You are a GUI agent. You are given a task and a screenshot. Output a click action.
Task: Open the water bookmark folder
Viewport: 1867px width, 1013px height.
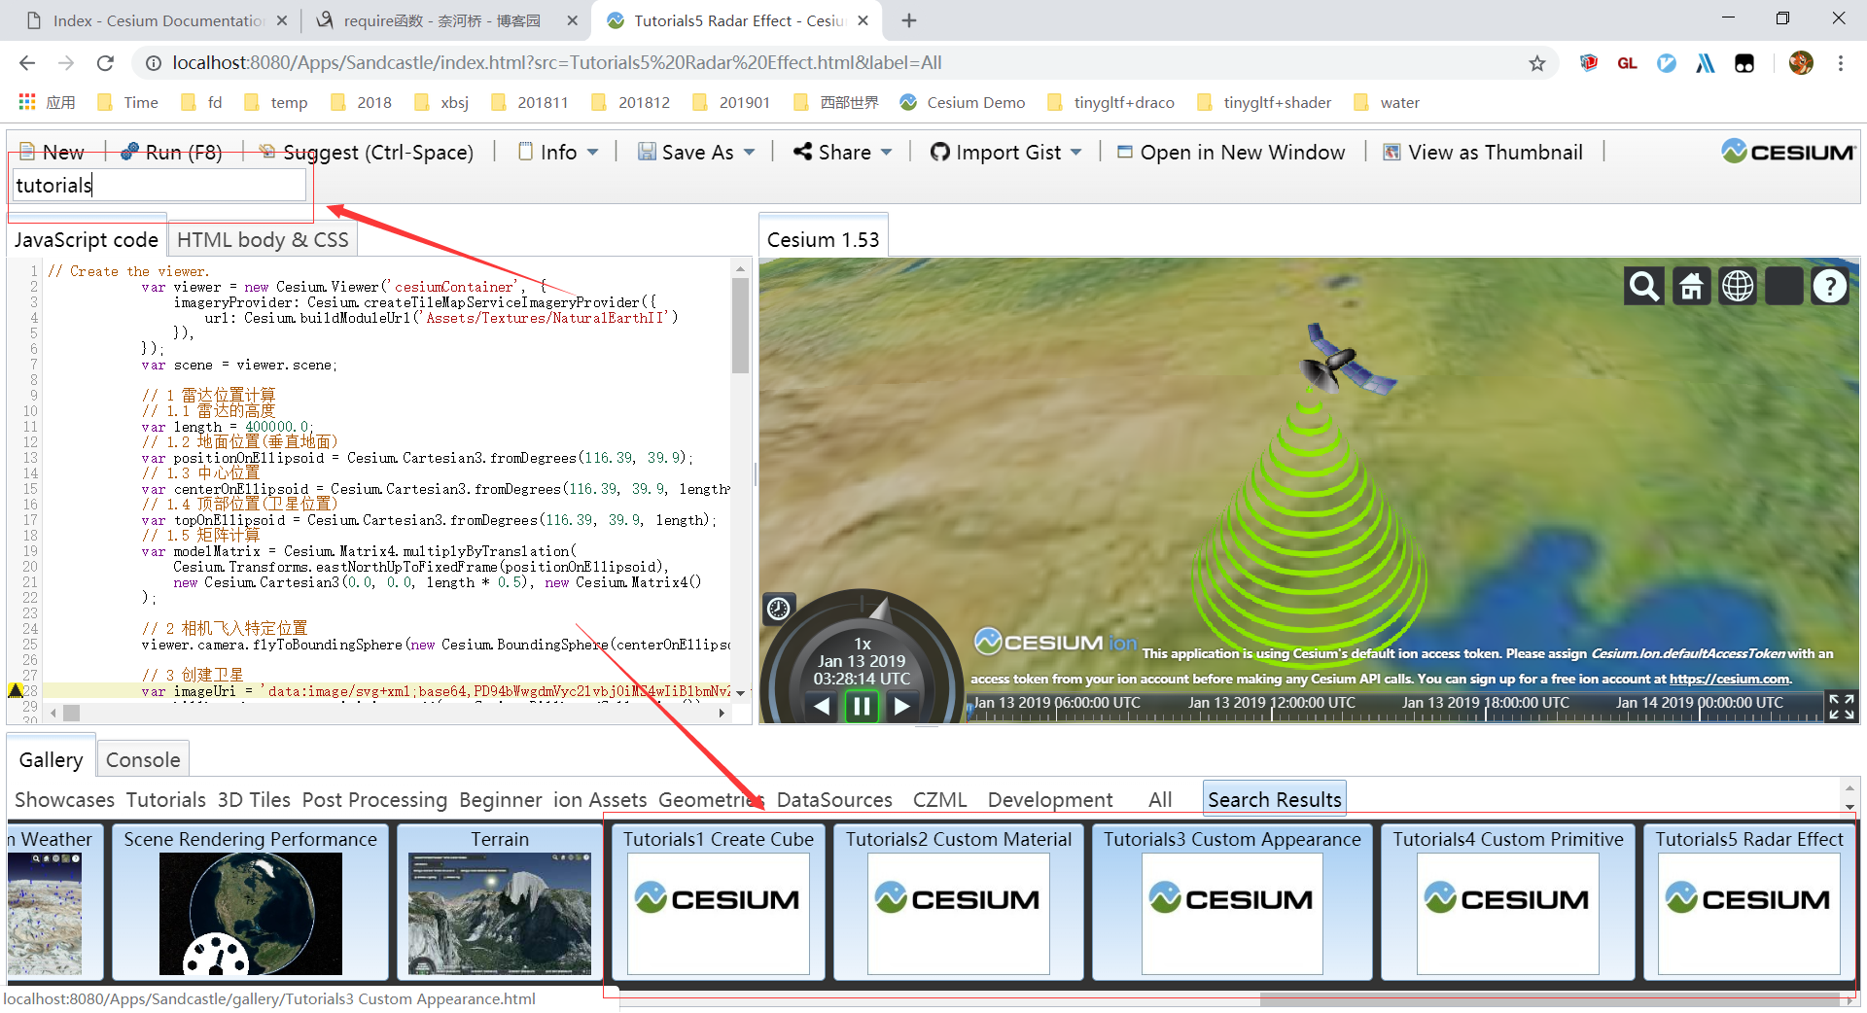[1387, 102]
